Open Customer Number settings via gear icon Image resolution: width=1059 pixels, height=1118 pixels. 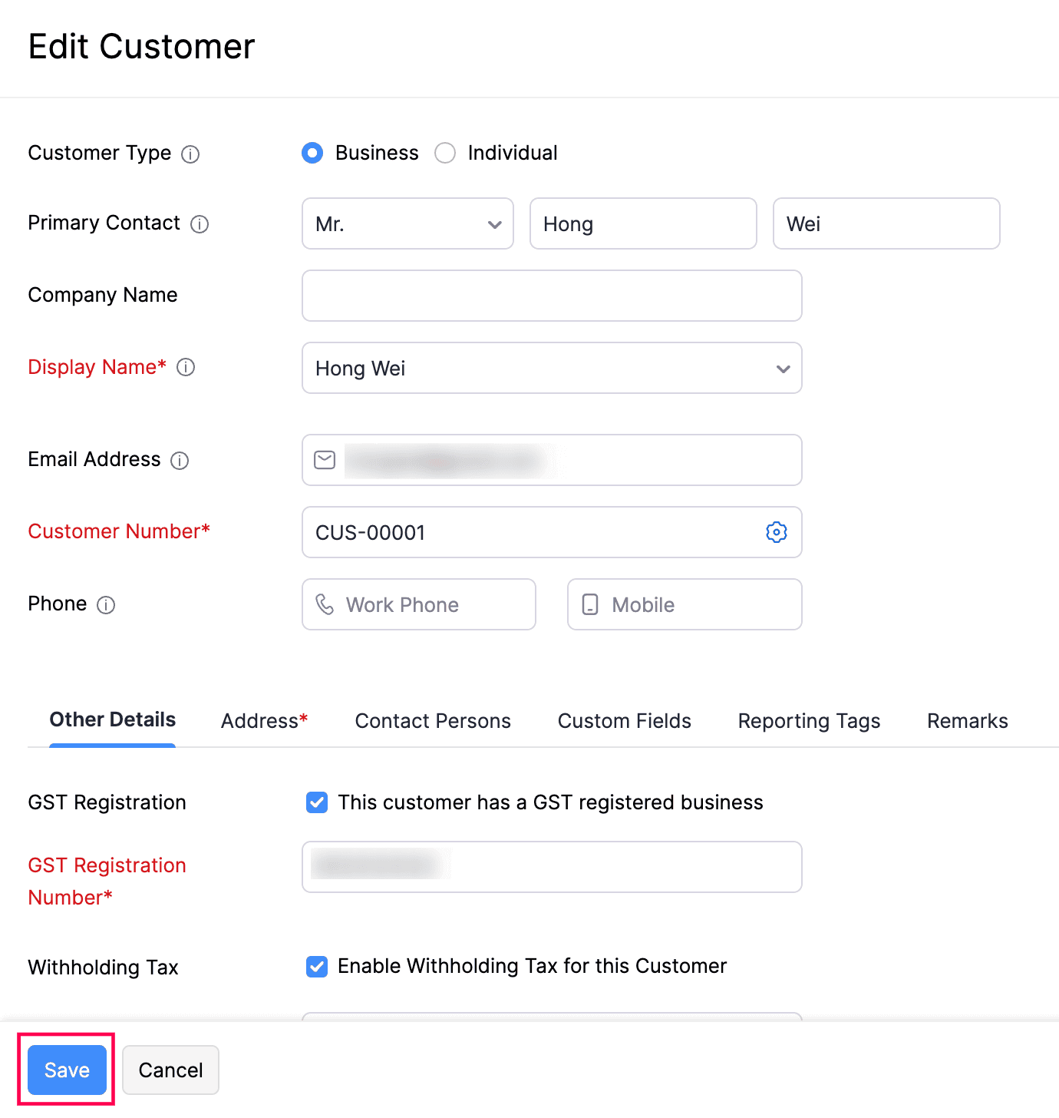coord(776,532)
